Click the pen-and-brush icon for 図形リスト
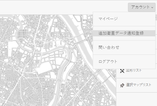The width and height of the screenshot is (157, 106). point(122,71)
